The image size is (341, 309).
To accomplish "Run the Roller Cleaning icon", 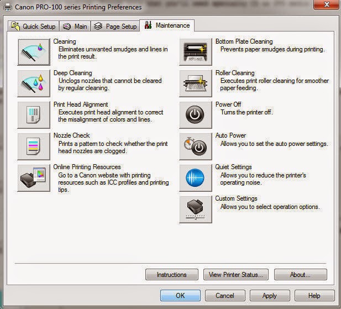I will (196, 83).
